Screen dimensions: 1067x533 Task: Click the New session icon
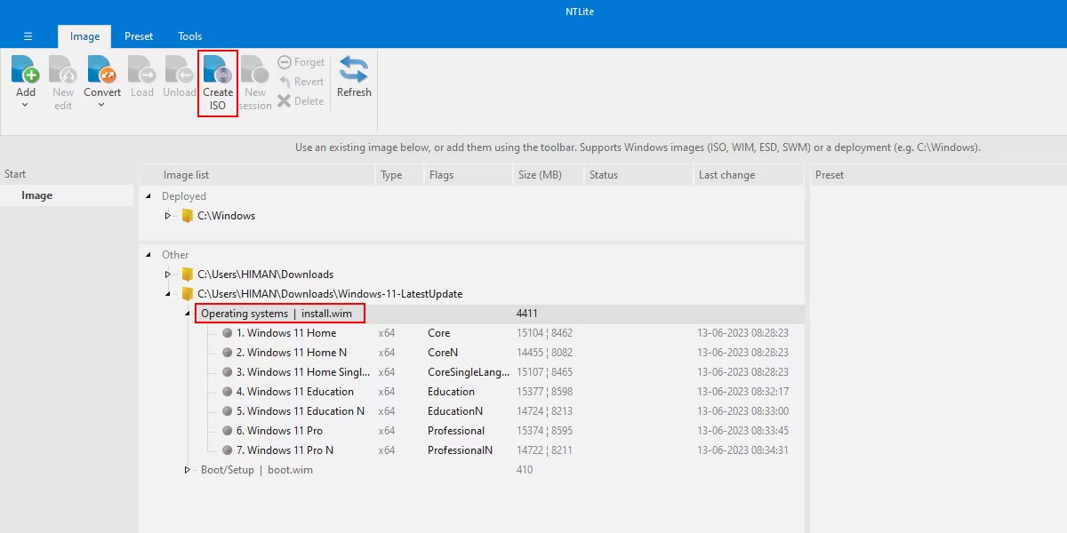point(255,70)
